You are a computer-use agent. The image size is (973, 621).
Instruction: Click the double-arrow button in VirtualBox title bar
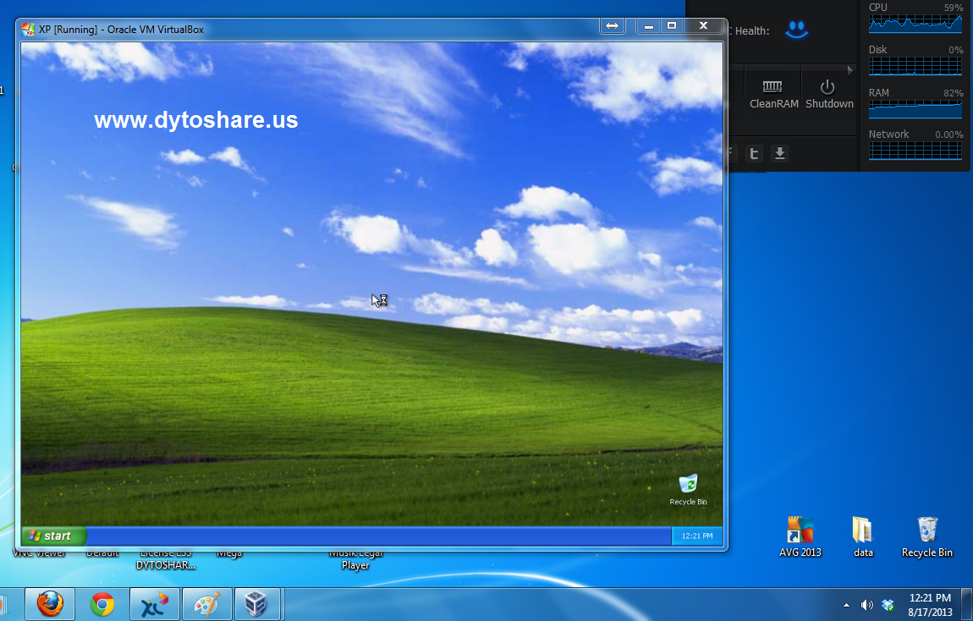click(612, 25)
